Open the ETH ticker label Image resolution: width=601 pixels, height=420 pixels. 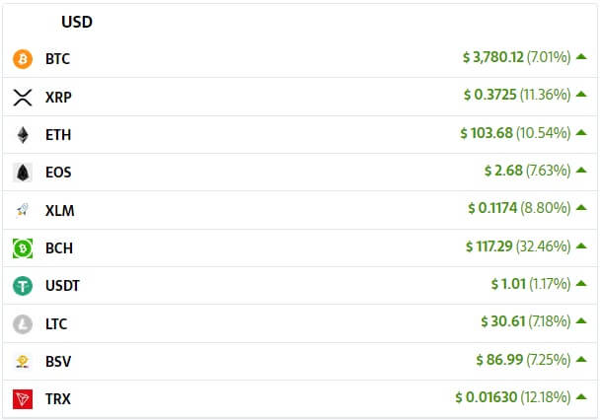pos(58,135)
